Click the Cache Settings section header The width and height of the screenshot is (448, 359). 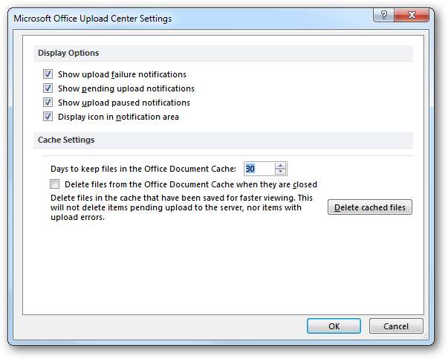click(x=66, y=140)
